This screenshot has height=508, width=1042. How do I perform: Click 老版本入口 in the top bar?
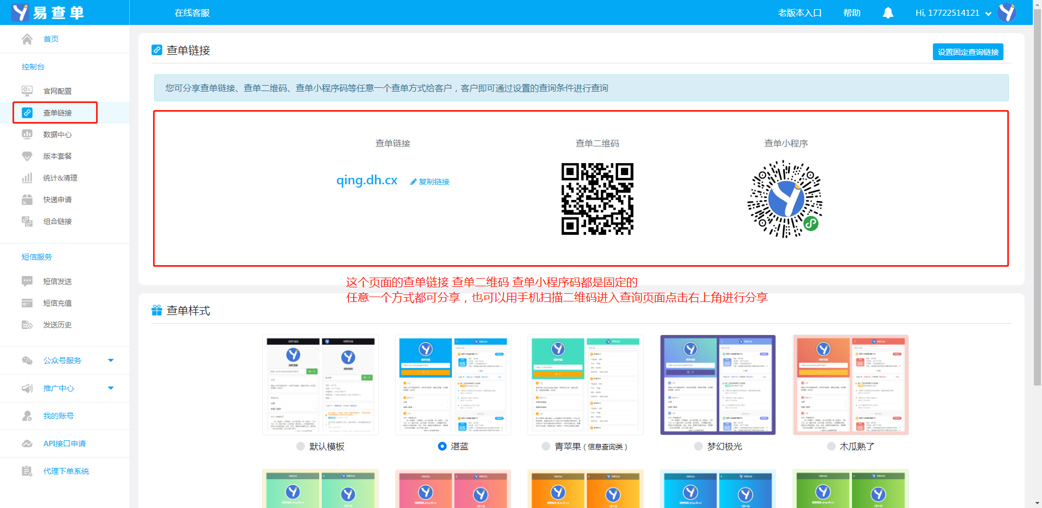click(x=800, y=13)
